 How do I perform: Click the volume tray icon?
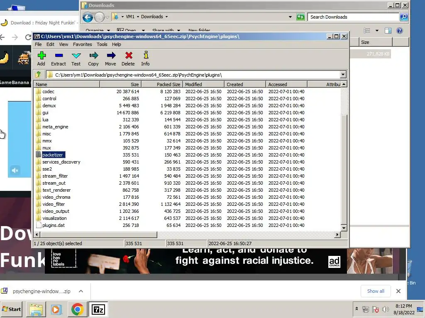385,309
